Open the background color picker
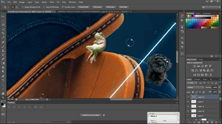This screenshot has height=124, width=222. (x=4, y=106)
